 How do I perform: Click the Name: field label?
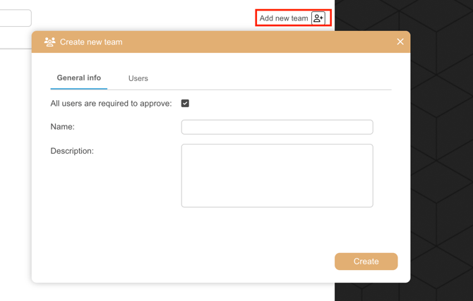coord(63,127)
